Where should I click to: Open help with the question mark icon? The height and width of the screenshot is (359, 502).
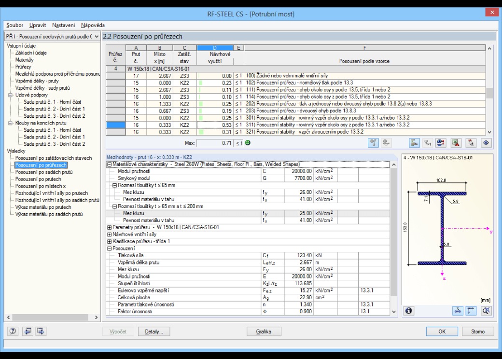pos(13,331)
